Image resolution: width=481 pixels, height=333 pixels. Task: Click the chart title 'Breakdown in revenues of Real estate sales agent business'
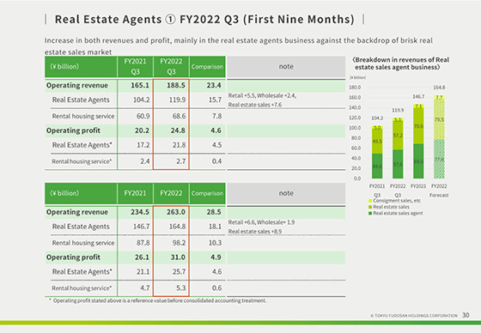[x=400, y=64]
